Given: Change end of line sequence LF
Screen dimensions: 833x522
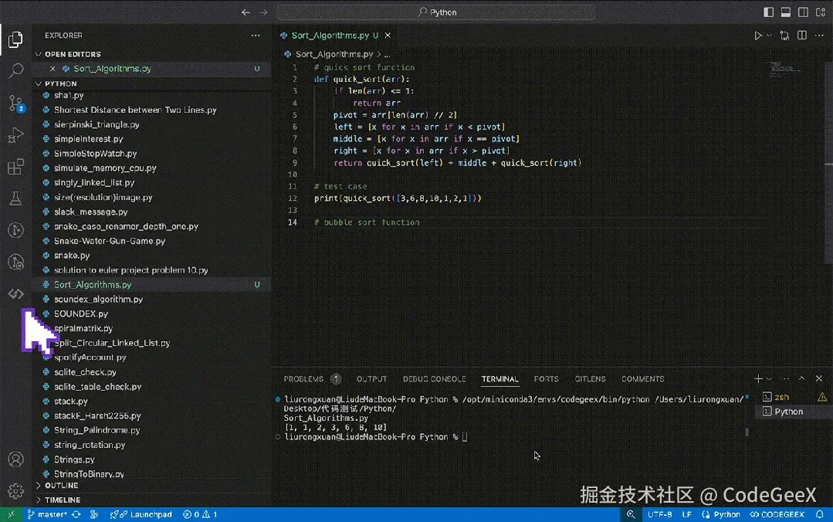Looking at the screenshot, I should coord(686,514).
